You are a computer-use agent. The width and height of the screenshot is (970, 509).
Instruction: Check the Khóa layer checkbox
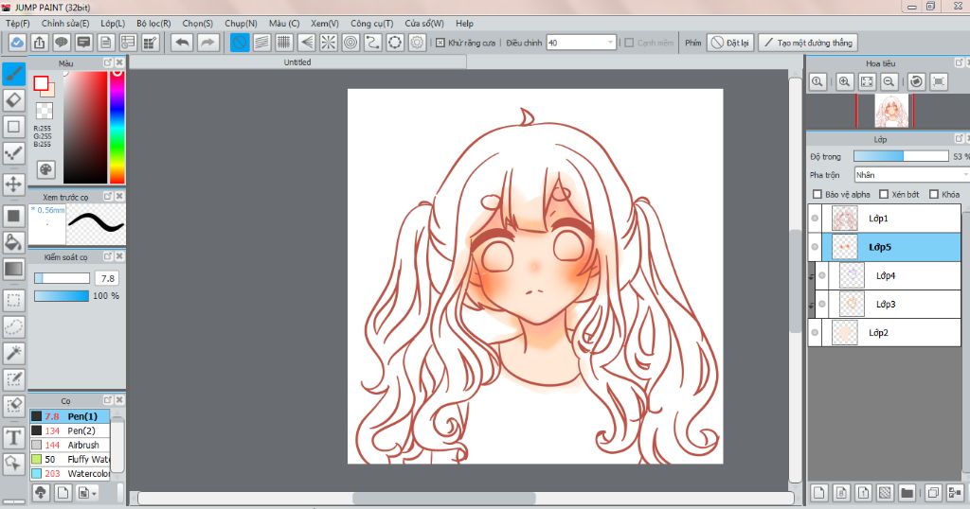point(934,194)
